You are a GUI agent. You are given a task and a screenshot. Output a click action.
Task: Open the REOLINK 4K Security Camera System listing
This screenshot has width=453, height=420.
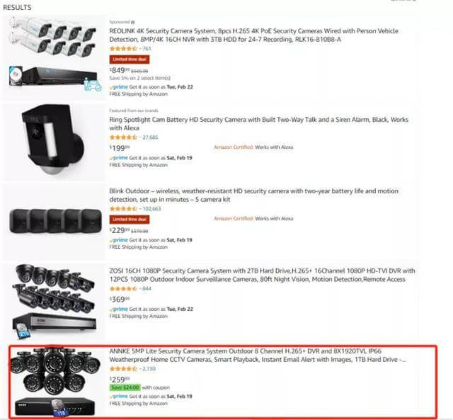[253, 35]
